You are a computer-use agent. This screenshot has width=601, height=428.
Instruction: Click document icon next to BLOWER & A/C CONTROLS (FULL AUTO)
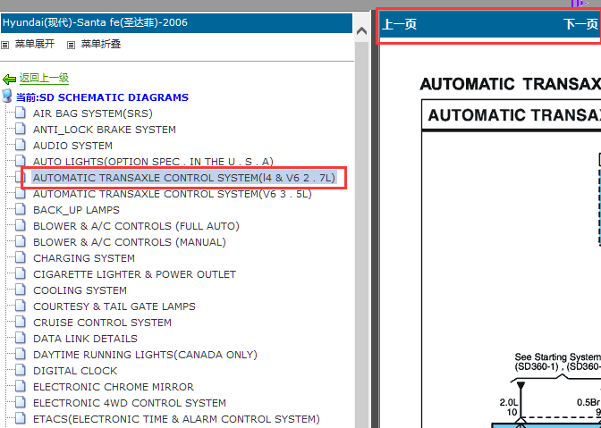21,225
